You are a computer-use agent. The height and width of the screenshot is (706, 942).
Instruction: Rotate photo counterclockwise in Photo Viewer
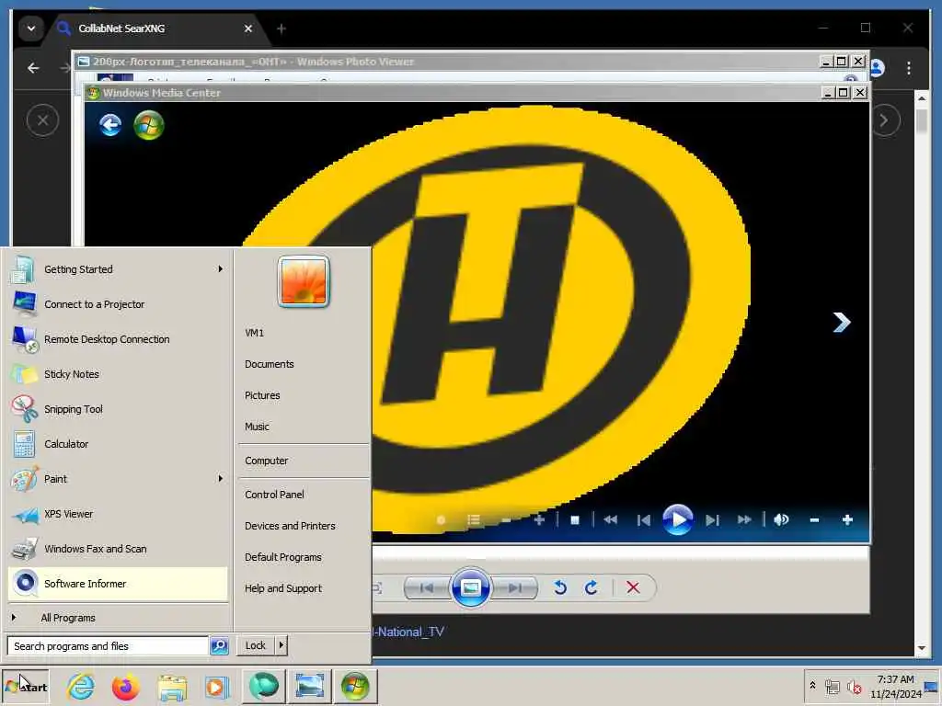[560, 587]
